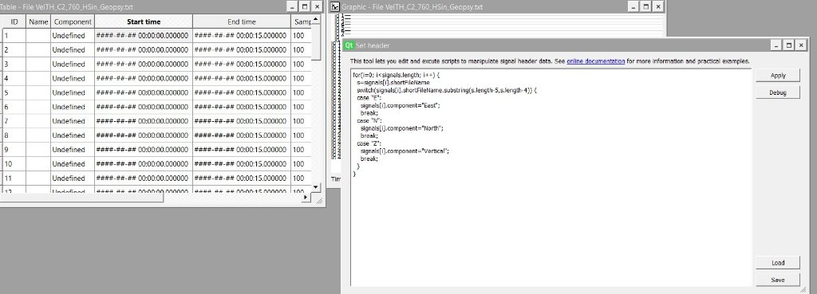Click the Undefined component cell in row 5
817x294 pixels.
click(x=73, y=92)
